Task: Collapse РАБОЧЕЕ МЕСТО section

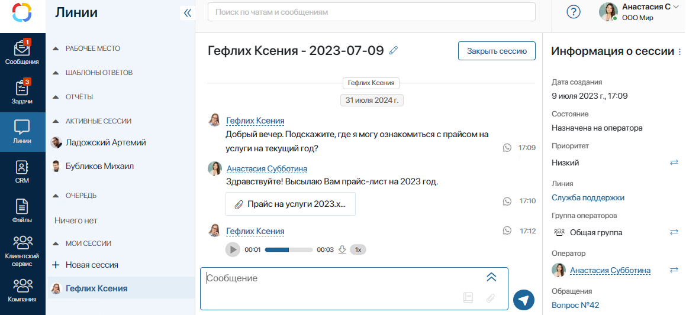Action: click(x=56, y=48)
